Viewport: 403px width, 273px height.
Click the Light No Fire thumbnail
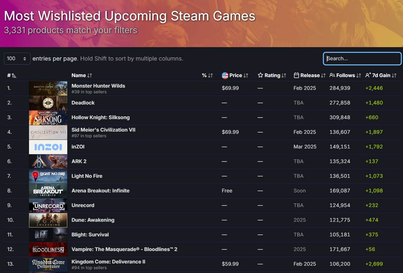tap(48, 176)
